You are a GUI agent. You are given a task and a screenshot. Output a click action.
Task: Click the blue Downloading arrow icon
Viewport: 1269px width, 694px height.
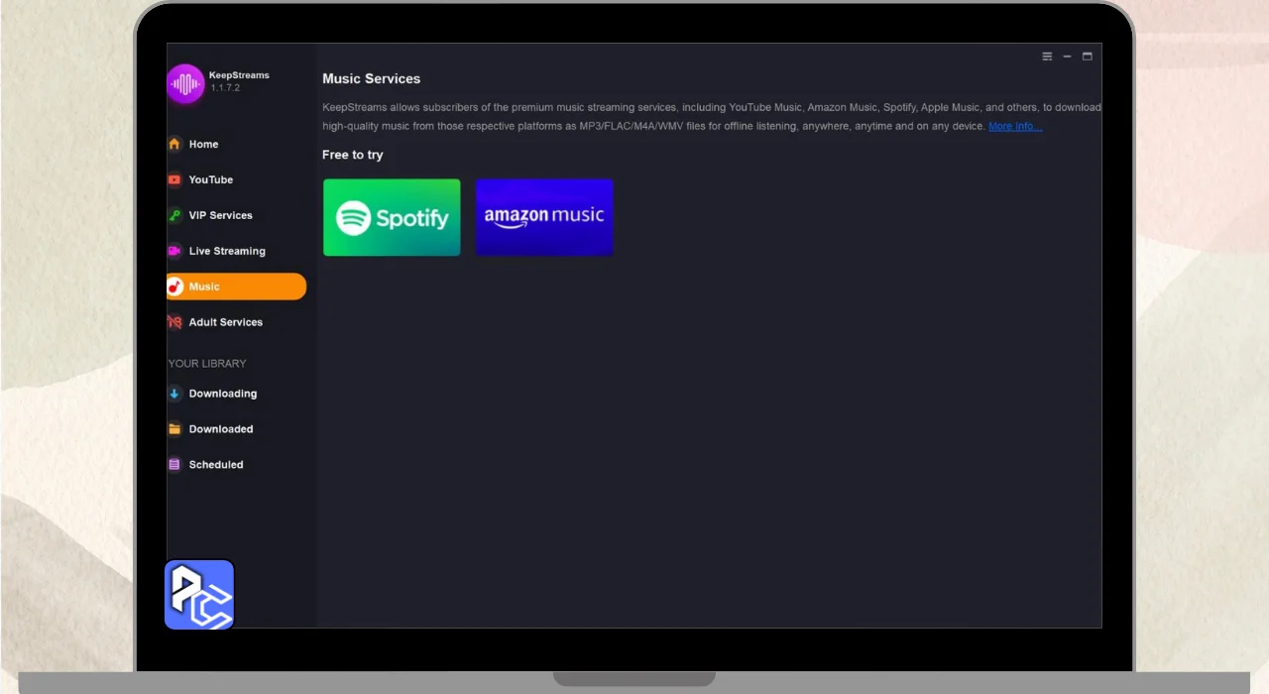(x=174, y=394)
